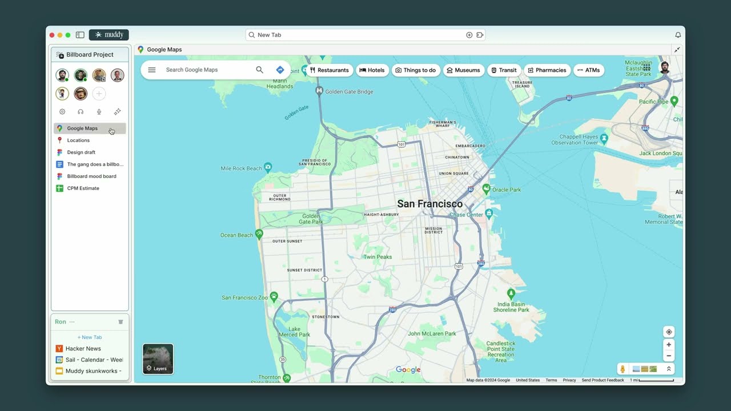731x411 pixels.
Task: Toggle headphones audio icon
Action: 81,112
